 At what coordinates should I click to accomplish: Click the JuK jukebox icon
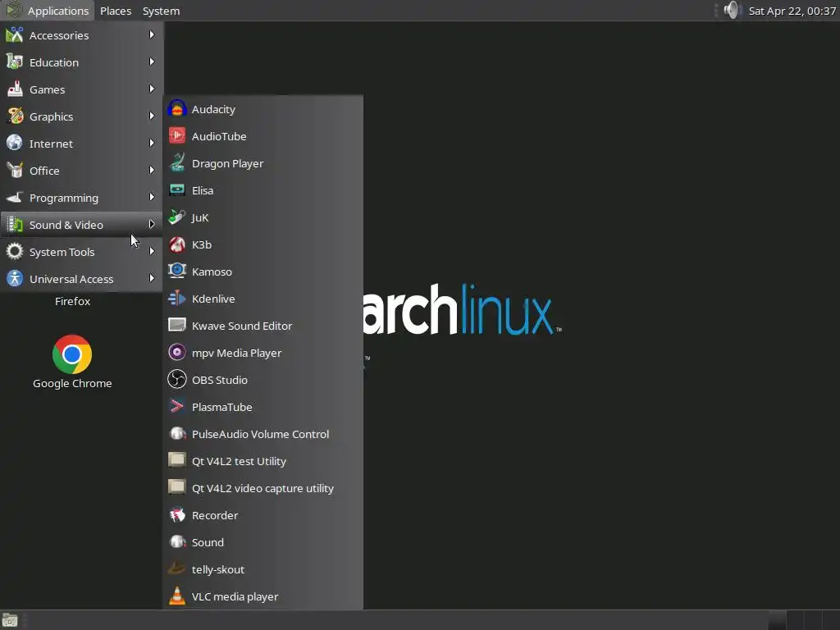point(177,217)
